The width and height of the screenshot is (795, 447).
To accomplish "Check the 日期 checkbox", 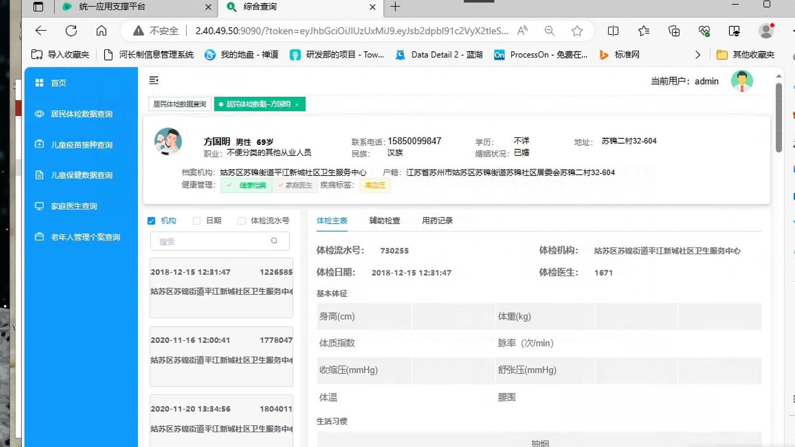I will 196,221.
